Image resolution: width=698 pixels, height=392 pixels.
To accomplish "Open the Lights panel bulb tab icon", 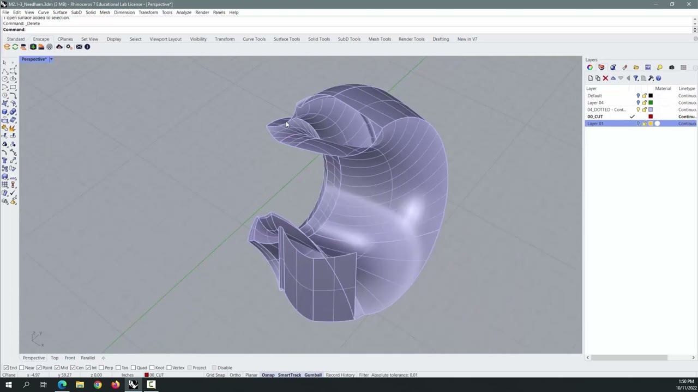I will click(660, 68).
